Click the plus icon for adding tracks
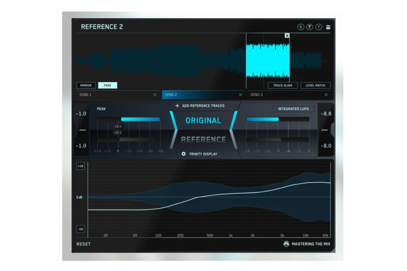The image size is (407, 271). pyautogui.click(x=177, y=106)
